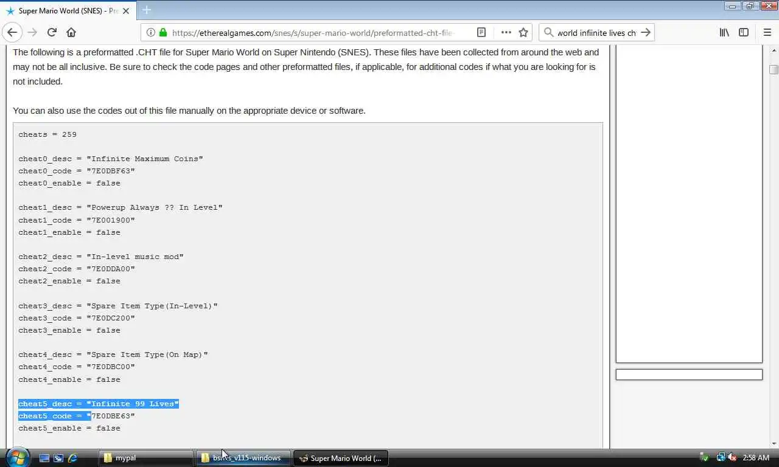Click code text "7E0DBC00"
The image size is (779, 467).
point(111,367)
